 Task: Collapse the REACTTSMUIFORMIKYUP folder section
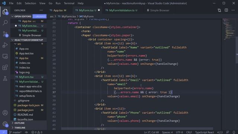coord(29,40)
